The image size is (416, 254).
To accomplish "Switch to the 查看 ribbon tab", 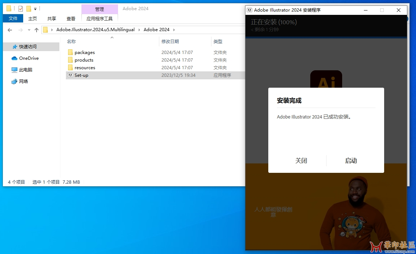I will 71,18.
